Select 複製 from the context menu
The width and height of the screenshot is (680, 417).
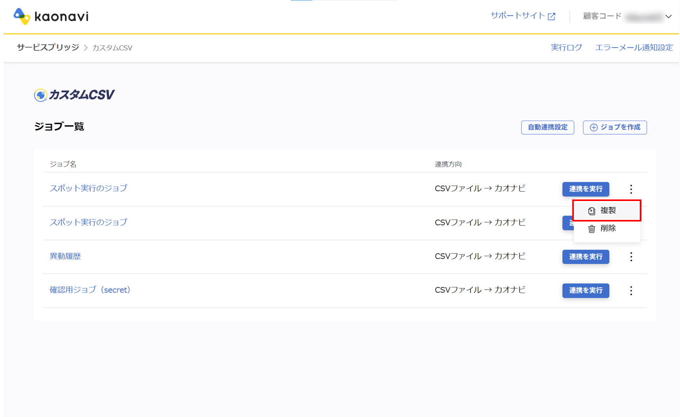tap(607, 210)
